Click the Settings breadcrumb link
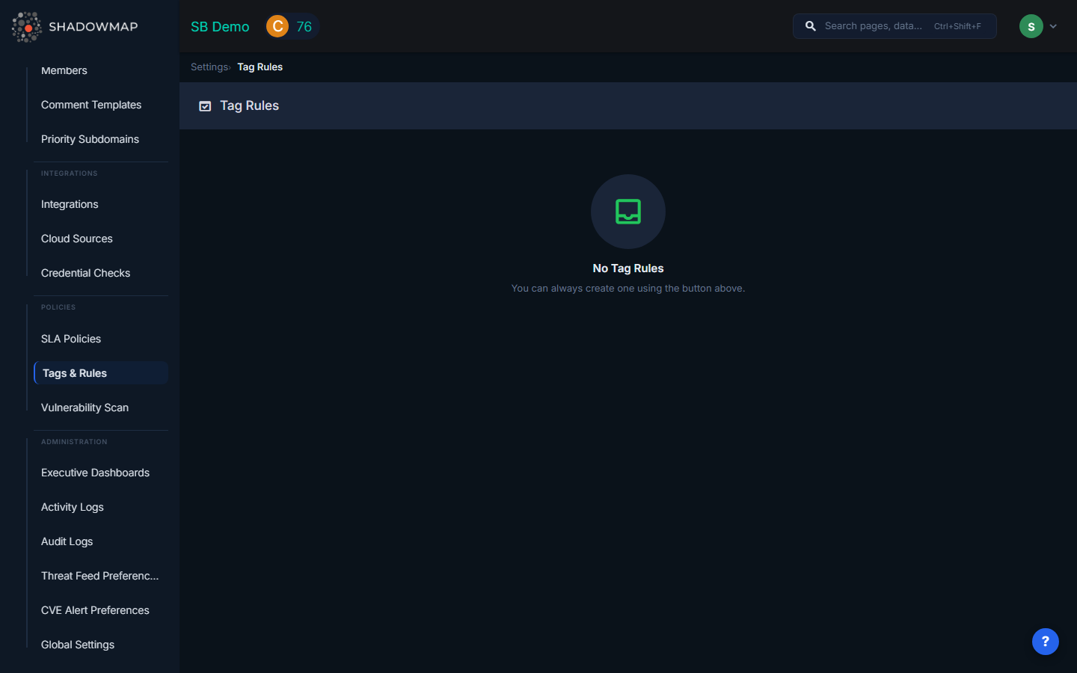 (209, 67)
